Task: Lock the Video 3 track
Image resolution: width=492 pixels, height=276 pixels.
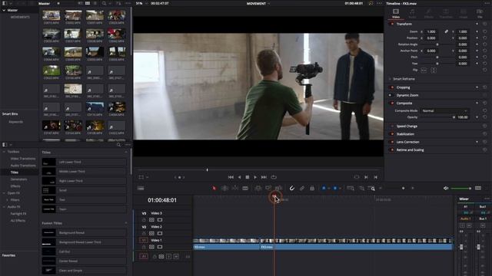Action: (144, 220)
